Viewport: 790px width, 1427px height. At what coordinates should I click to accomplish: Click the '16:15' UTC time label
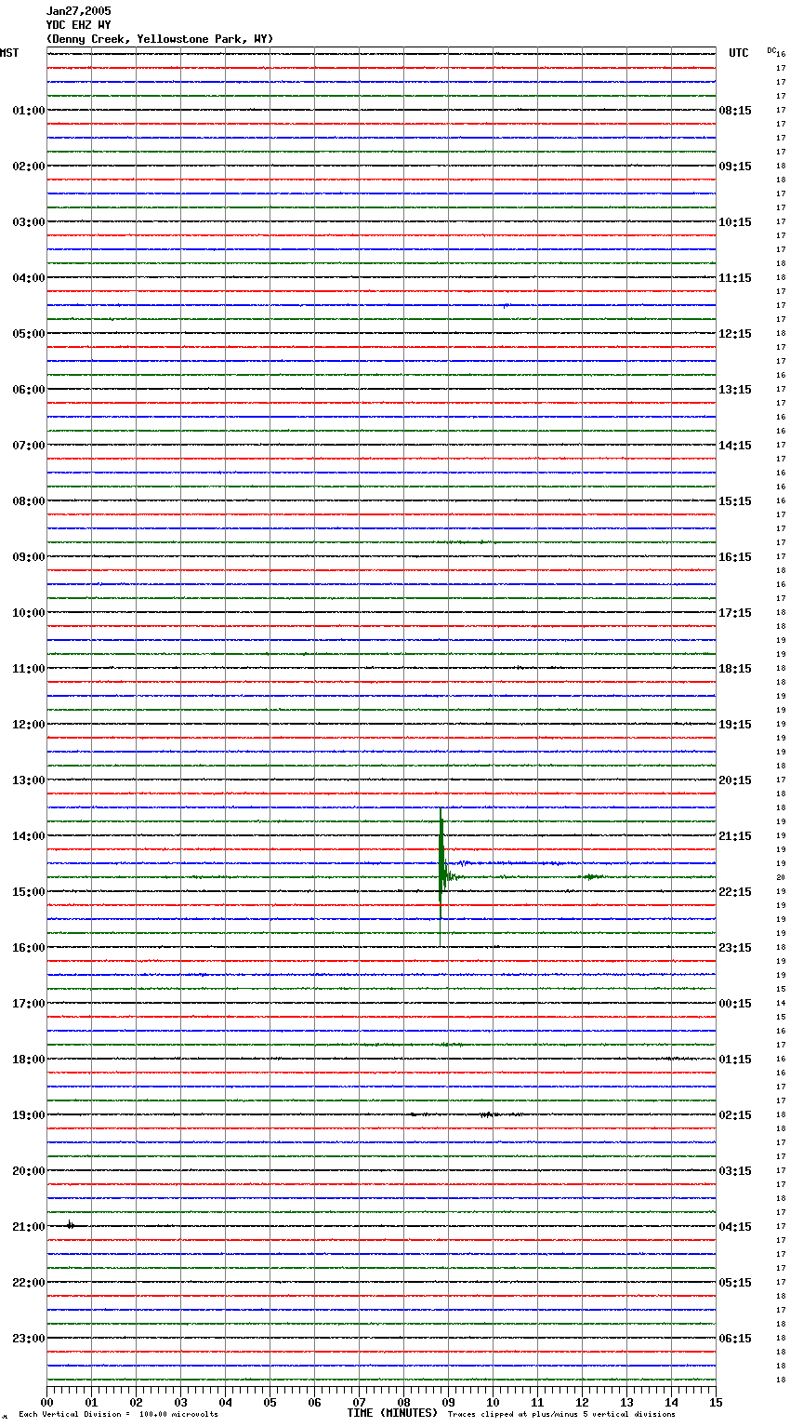(735, 557)
